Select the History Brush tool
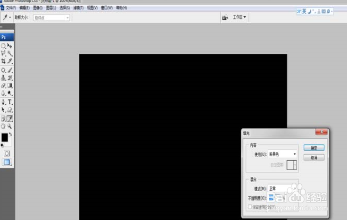347x220 pixels. pyautogui.click(x=10, y=78)
